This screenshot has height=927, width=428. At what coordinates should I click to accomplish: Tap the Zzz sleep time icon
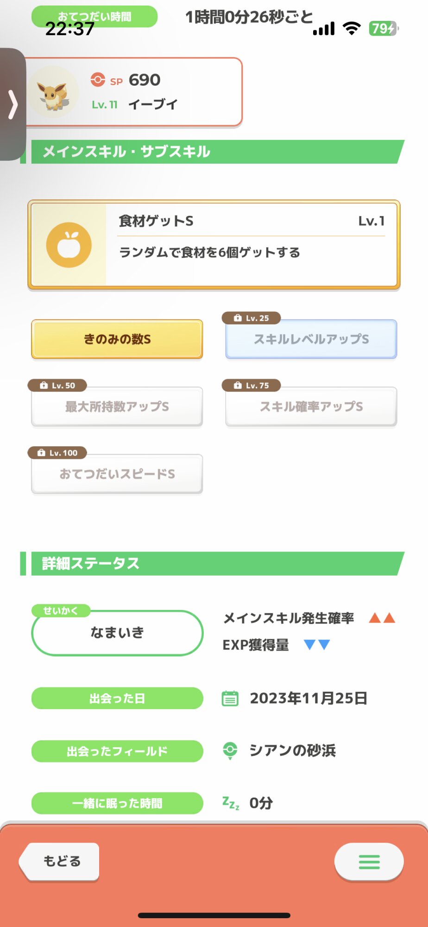pos(231,803)
